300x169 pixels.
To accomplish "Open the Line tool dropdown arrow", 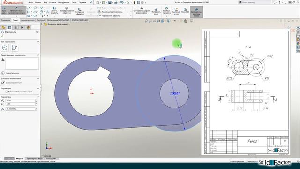I will click(32, 8).
